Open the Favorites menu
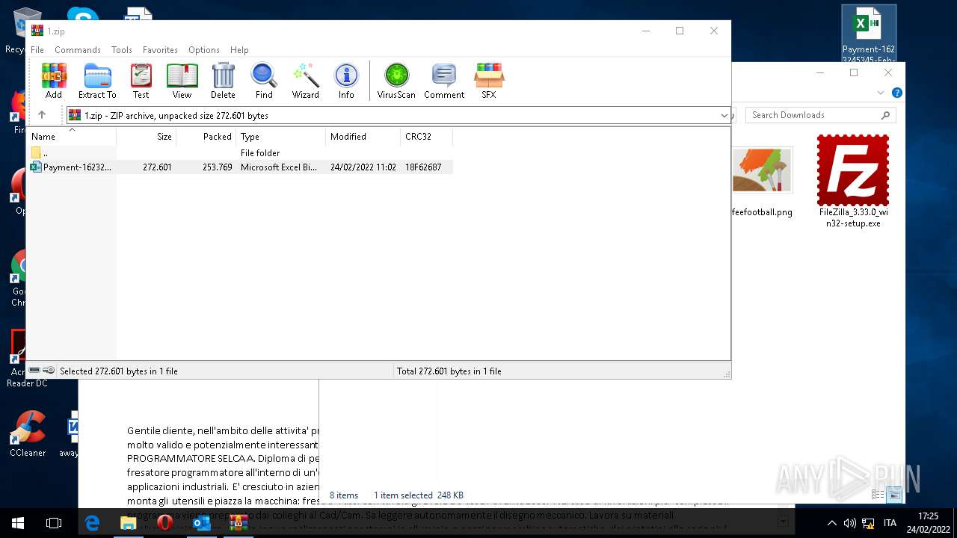Screen dimensions: 957x538 pos(160,50)
